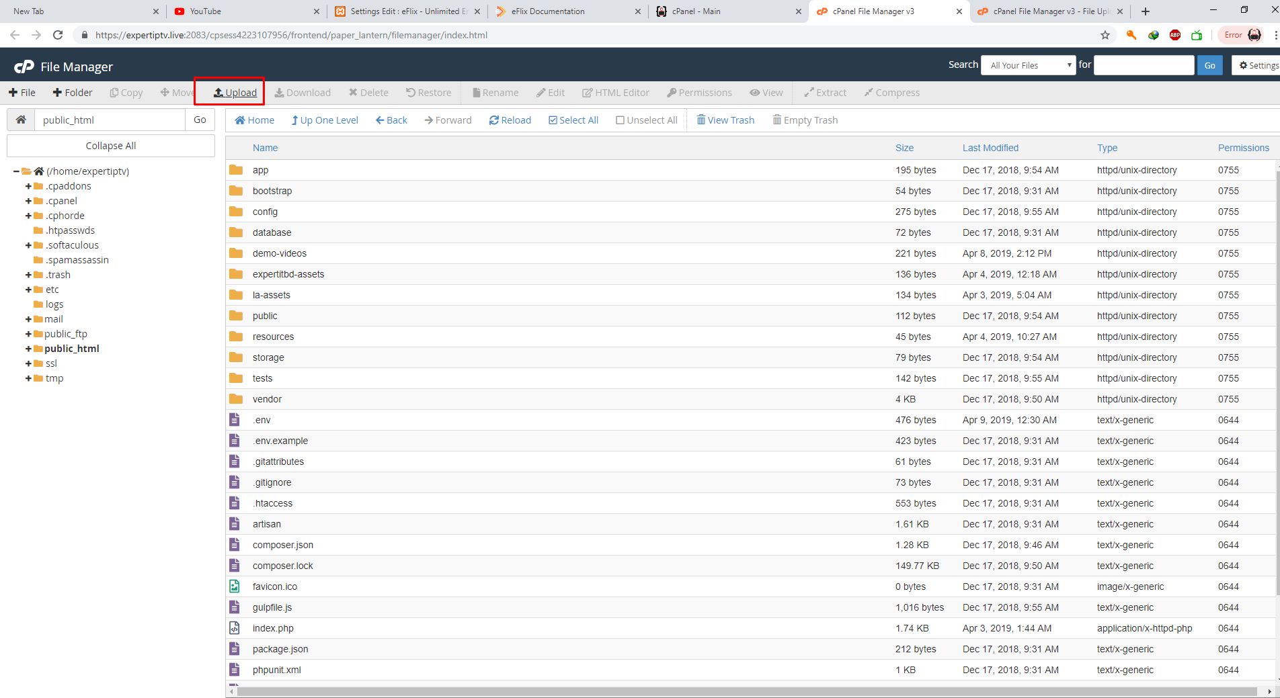The image size is (1280, 698).
Task: Reload the file listing
Action: pyautogui.click(x=510, y=120)
